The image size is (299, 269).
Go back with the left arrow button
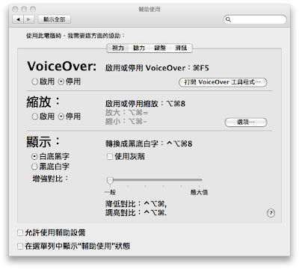click(x=18, y=19)
